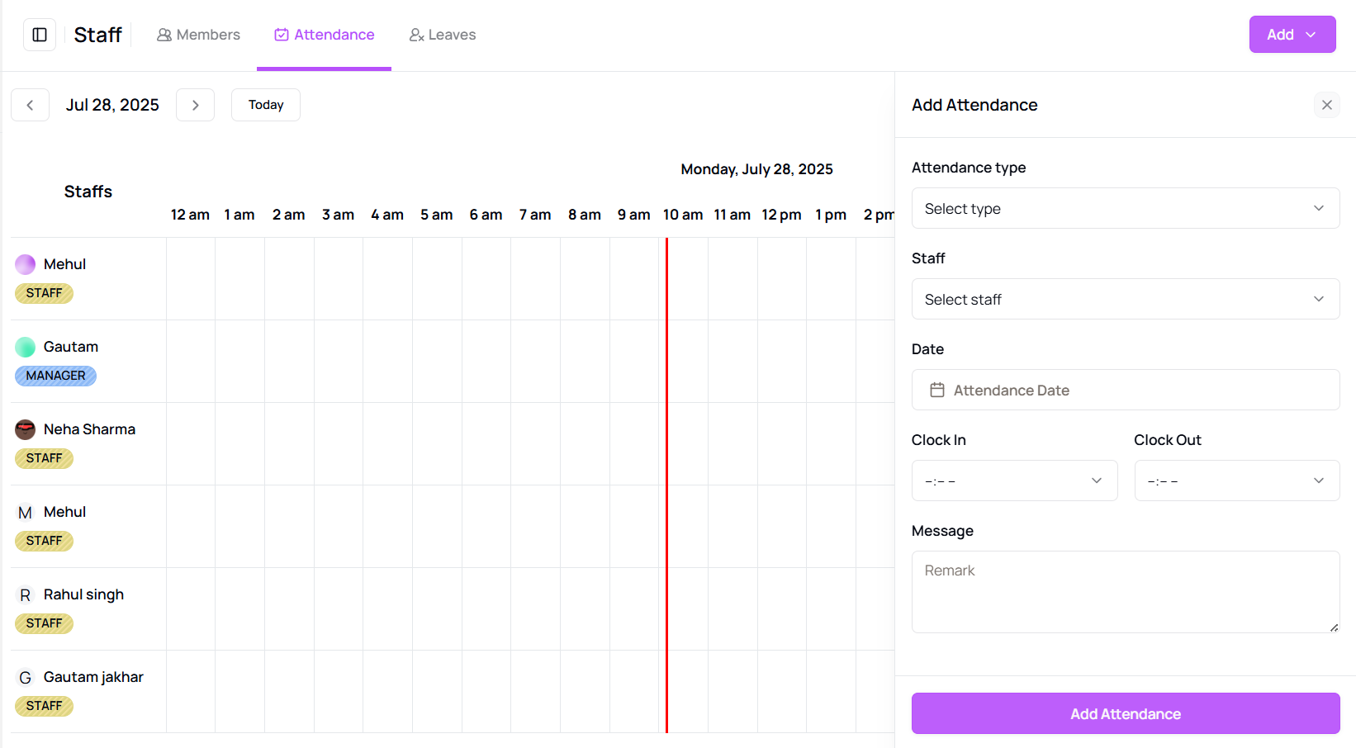Switch to the Members tab
The height and width of the screenshot is (748, 1356).
199,35
